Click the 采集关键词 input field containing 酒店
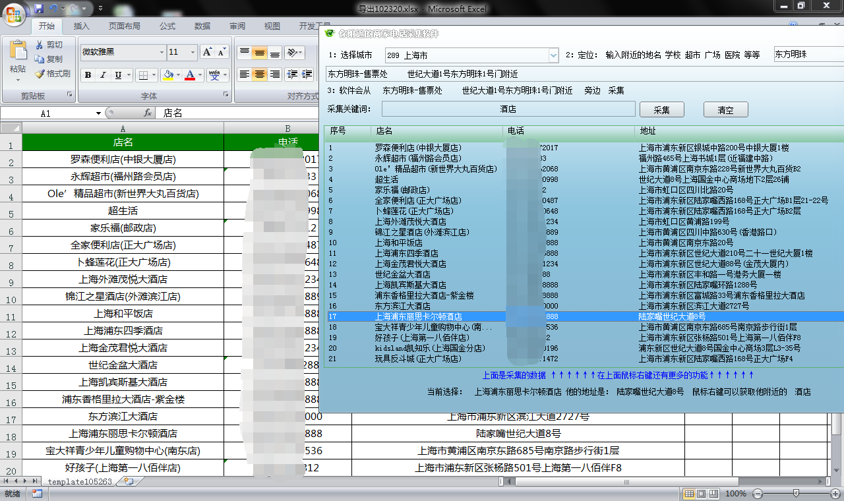The image size is (844, 501). (x=508, y=109)
